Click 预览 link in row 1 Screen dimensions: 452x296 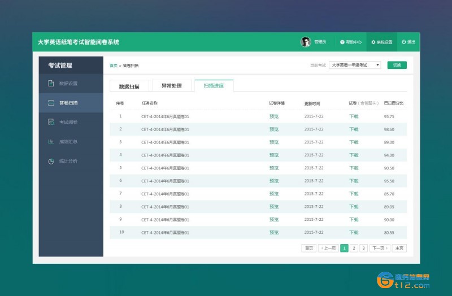(x=274, y=116)
